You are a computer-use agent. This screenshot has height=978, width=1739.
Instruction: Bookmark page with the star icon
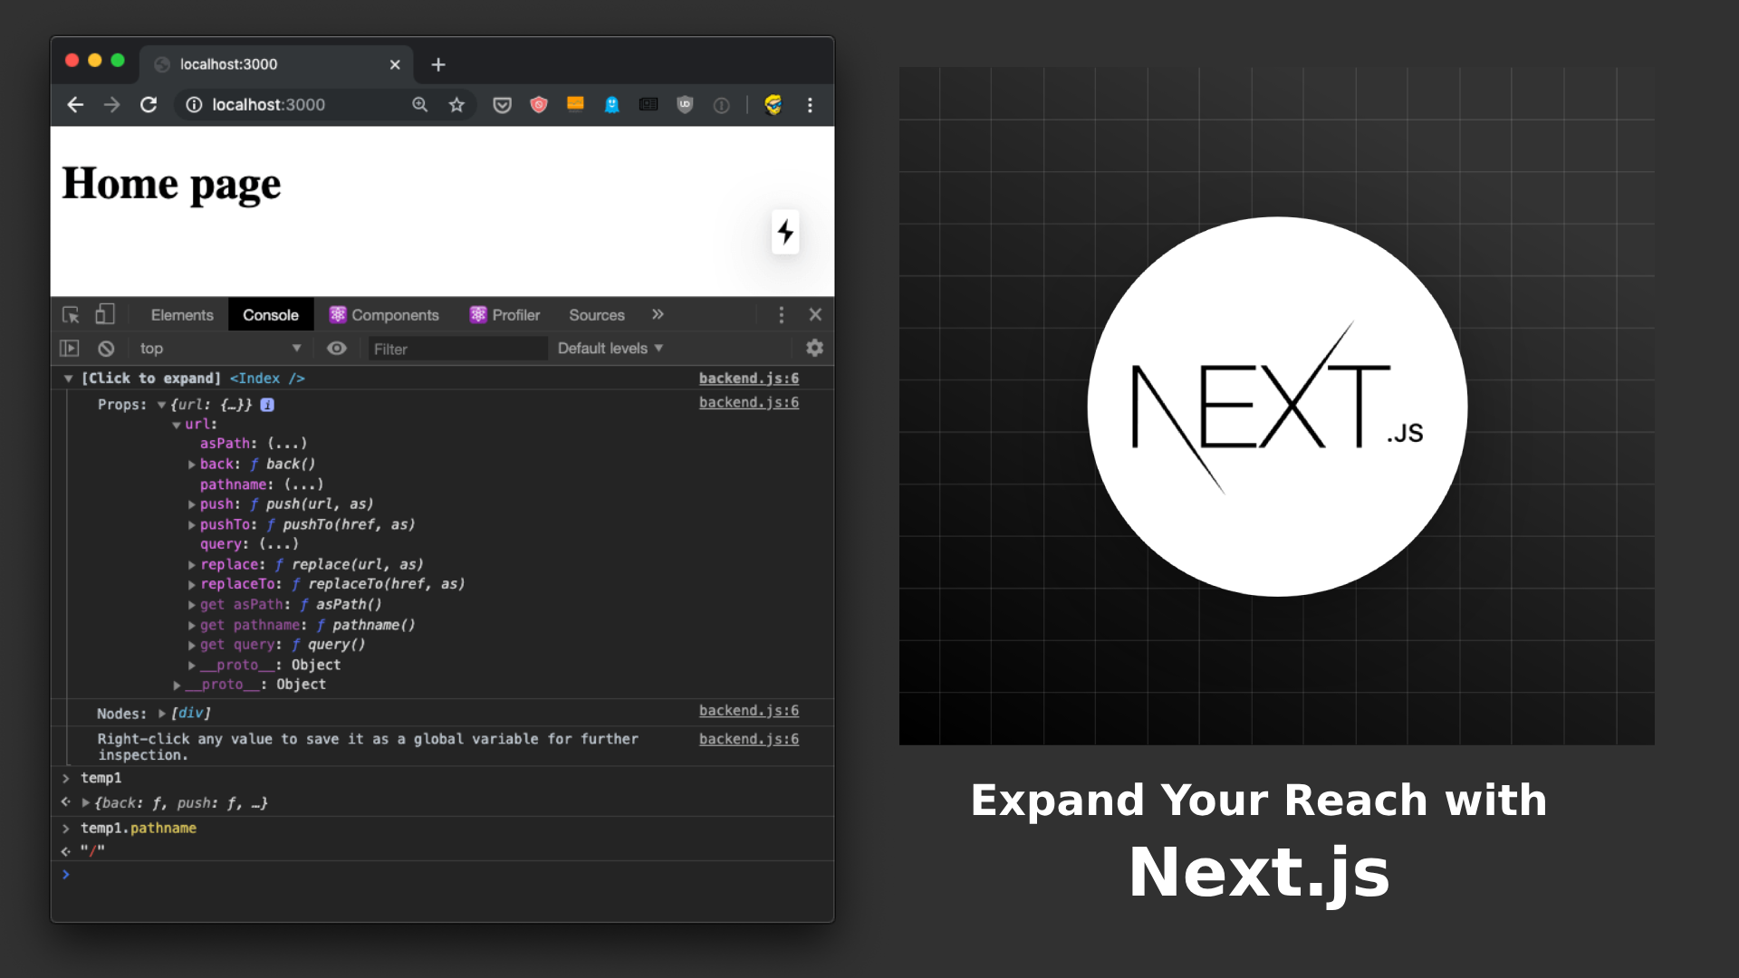[x=456, y=105]
